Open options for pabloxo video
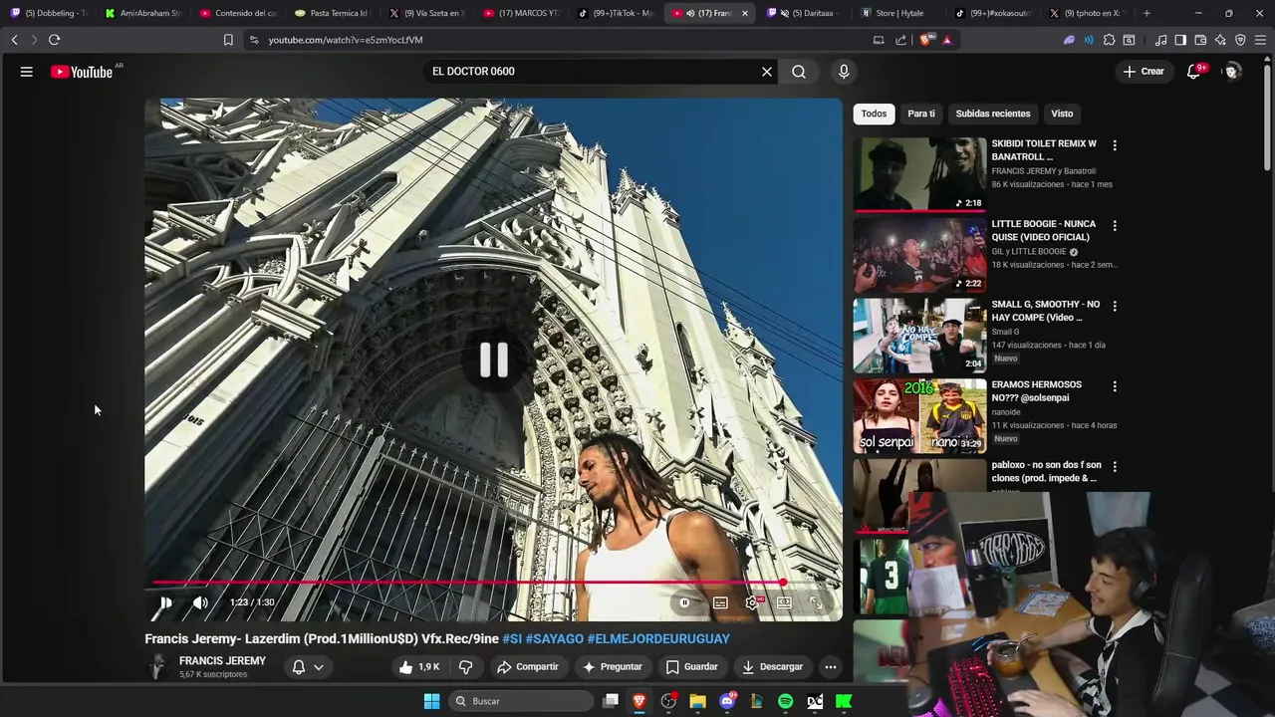 coord(1115,466)
